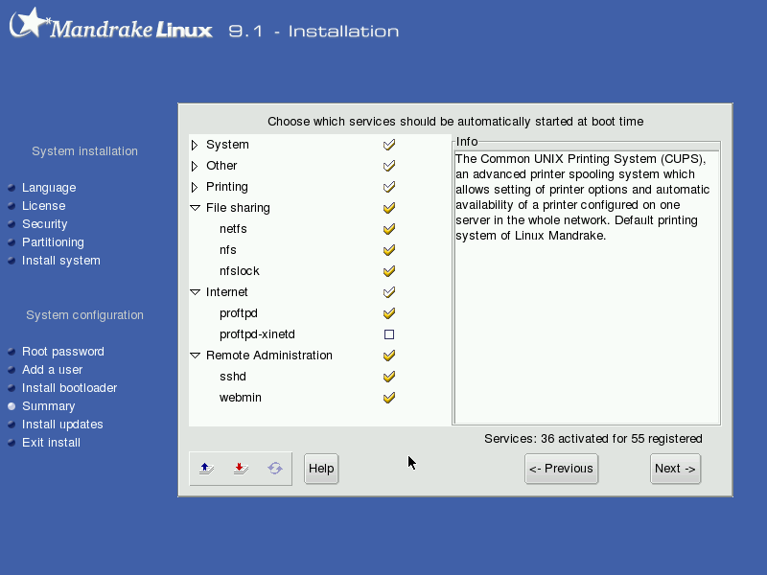Click the Summary step bullet indicator
Image resolution: width=767 pixels, height=575 pixels.
point(12,406)
